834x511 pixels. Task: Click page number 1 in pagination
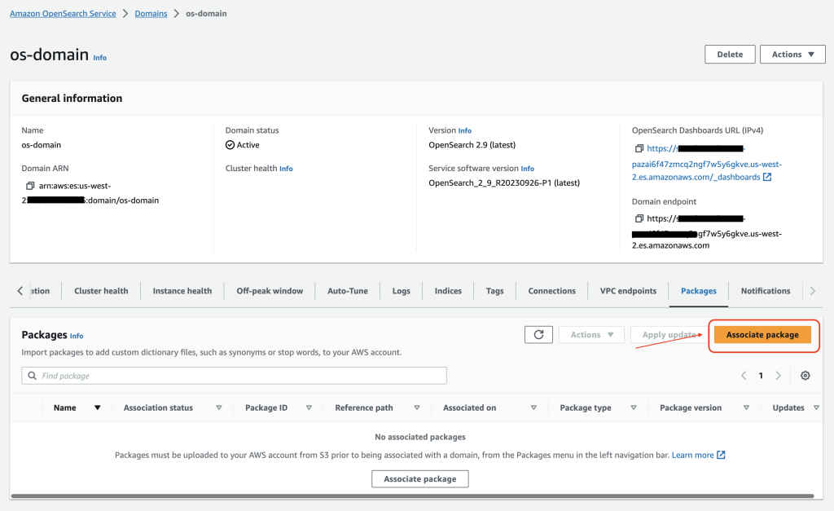coord(761,376)
